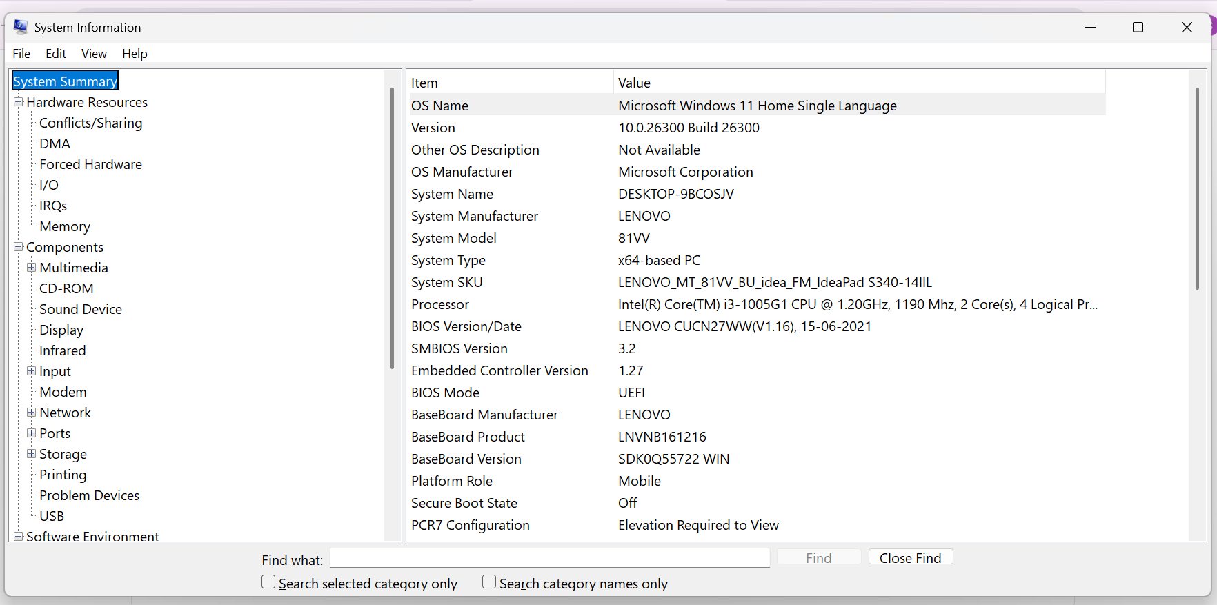Expand the Input node

coord(32,371)
